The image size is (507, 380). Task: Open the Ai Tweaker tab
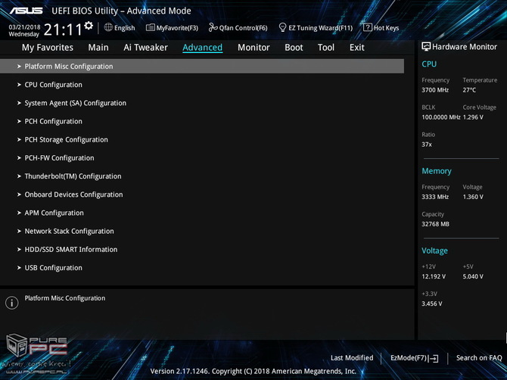click(x=145, y=48)
